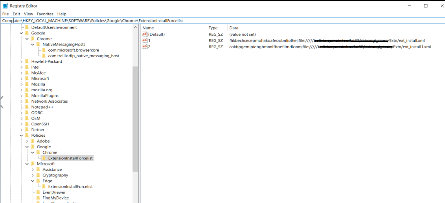This screenshot has height=203, width=445.
Task: Click the registry path address bar
Action: [222, 21]
